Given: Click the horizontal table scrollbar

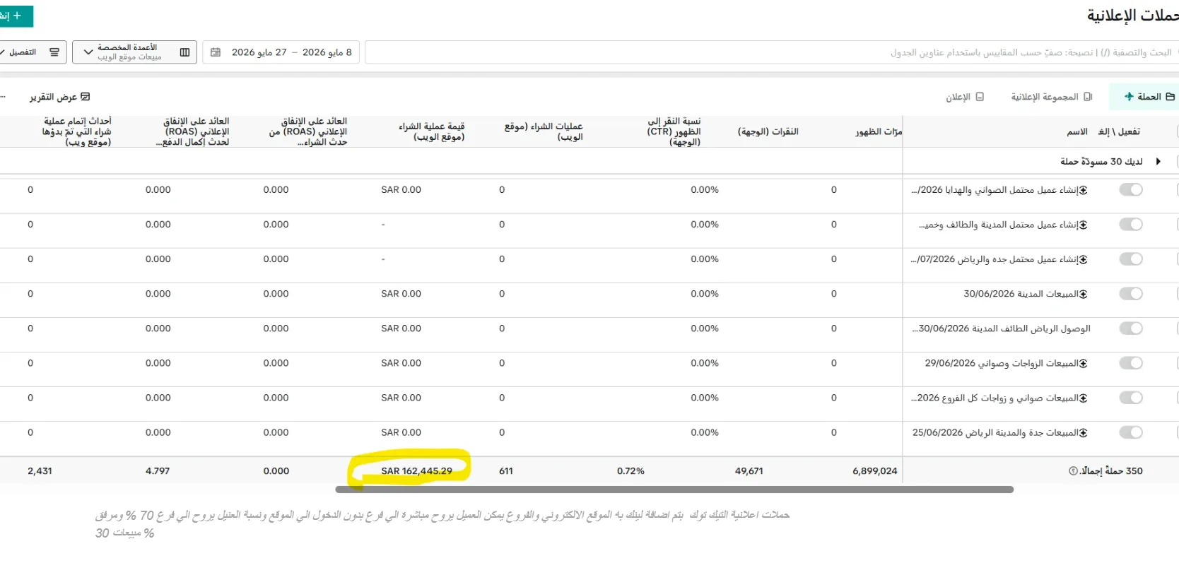Looking at the screenshot, I should pyautogui.click(x=674, y=490).
